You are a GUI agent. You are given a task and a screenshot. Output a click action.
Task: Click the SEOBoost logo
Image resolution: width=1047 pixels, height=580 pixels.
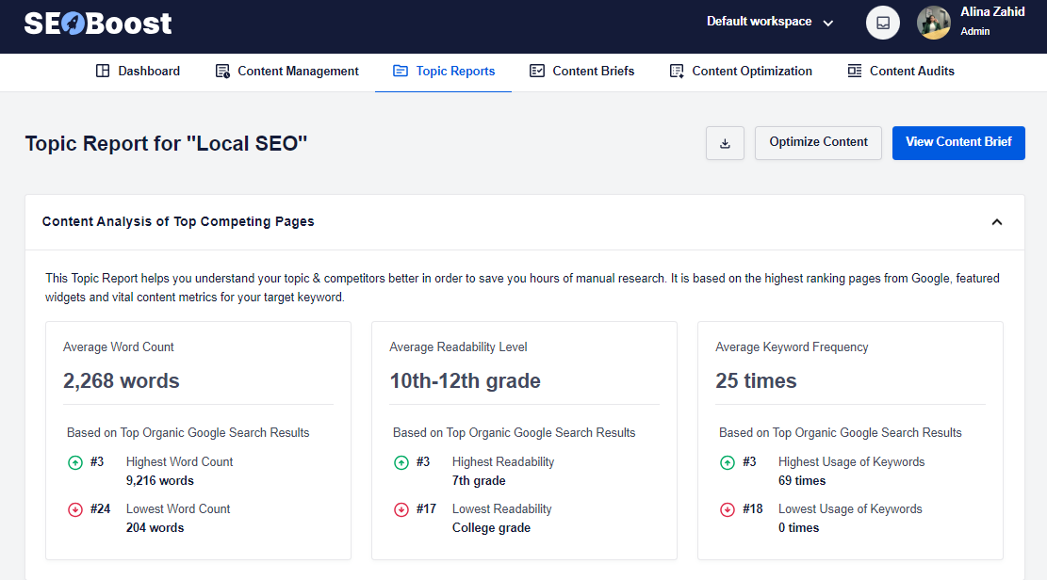point(98,24)
